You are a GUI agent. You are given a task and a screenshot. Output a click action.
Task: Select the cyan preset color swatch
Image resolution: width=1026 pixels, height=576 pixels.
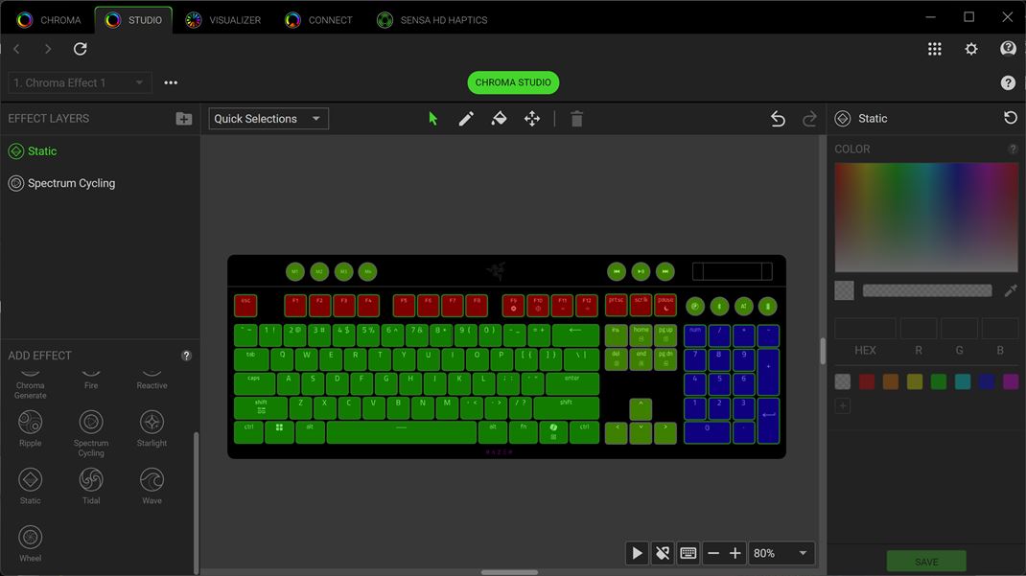coord(963,381)
